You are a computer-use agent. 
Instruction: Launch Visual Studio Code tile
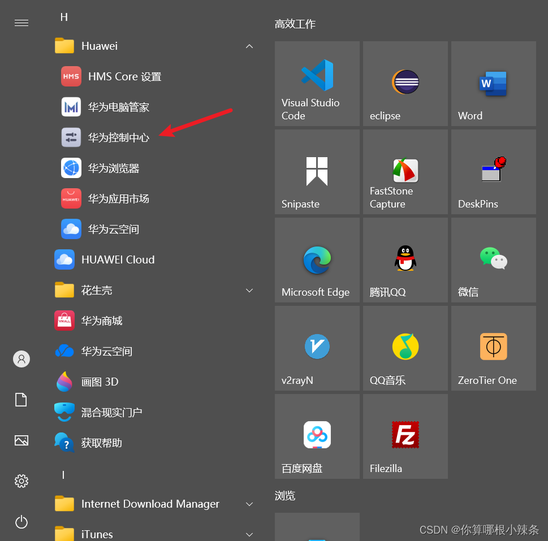pyautogui.click(x=317, y=84)
